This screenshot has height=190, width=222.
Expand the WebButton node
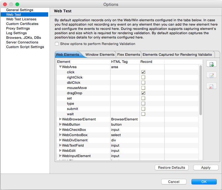[x=60, y=124]
